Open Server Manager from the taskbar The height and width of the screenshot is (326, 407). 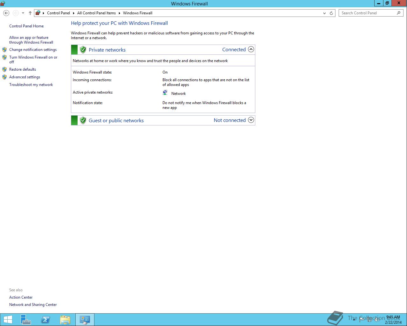tap(26, 320)
